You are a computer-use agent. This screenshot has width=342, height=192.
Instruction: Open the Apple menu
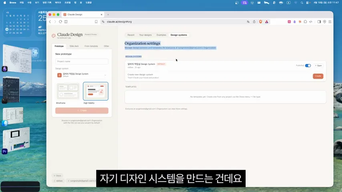[x=5, y=3]
